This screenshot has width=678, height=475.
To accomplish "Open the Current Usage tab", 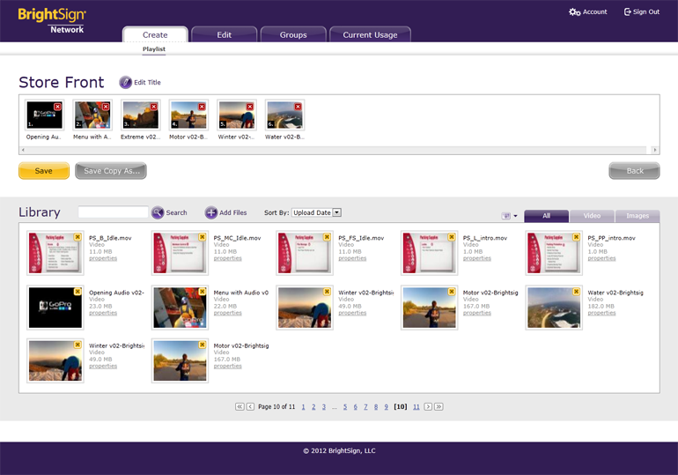I will tap(370, 34).
